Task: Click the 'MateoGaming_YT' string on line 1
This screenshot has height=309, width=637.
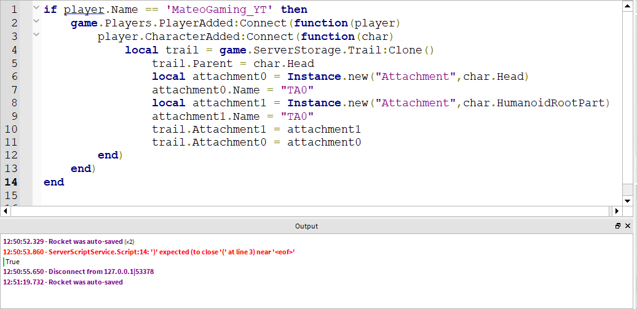Action: pos(220,9)
